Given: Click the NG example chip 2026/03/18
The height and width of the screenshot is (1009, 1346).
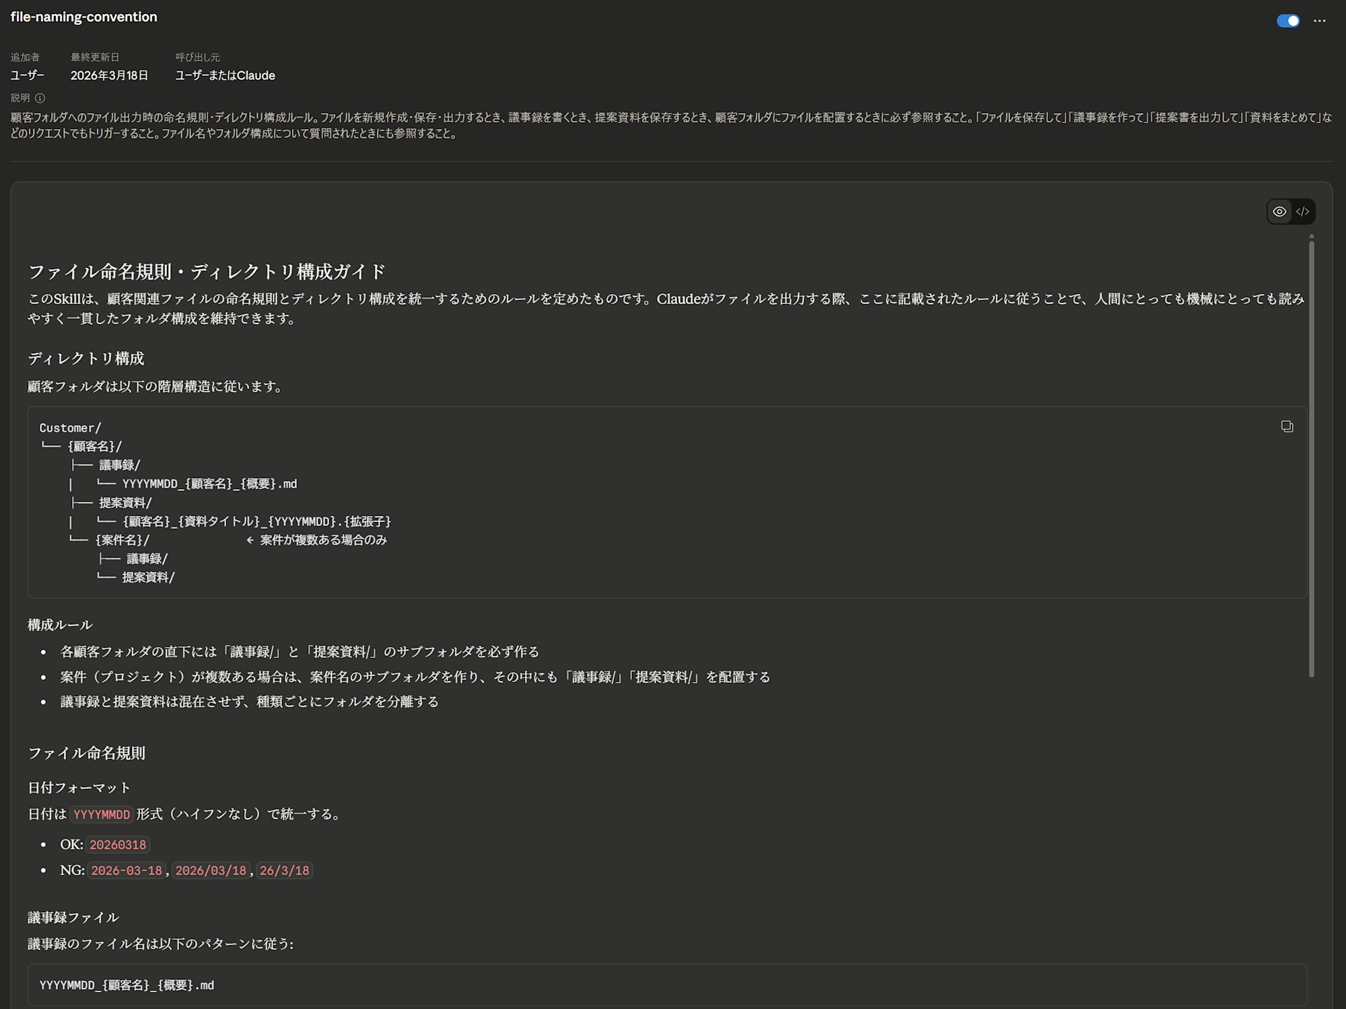Looking at the screenshot, I should tap(211, 870).
